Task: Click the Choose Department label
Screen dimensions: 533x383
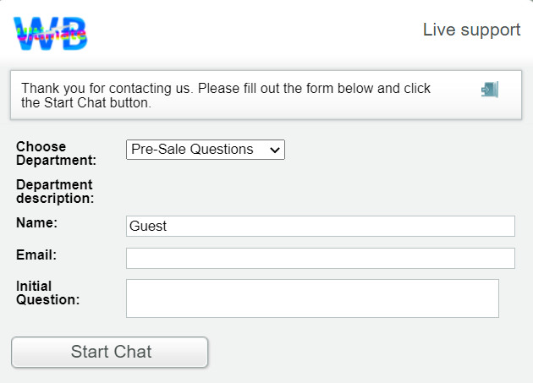Action: [x=55, y=153]
